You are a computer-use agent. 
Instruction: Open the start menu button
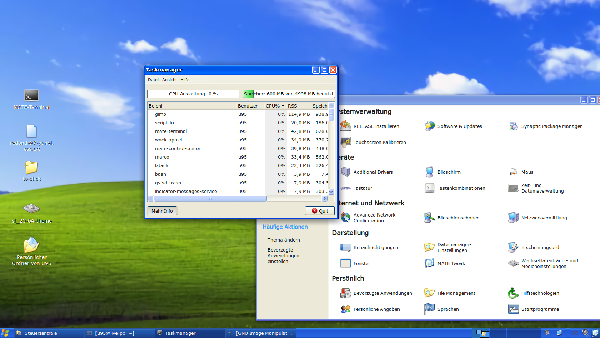tap(5, 333)
